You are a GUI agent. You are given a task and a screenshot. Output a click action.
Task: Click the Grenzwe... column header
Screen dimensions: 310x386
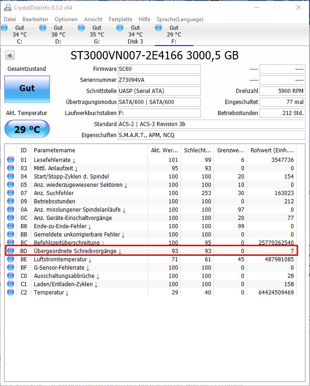[231, 150]
